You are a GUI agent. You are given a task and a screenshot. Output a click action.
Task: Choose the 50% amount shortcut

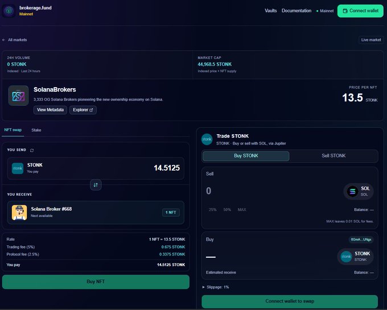coord(227,210)
